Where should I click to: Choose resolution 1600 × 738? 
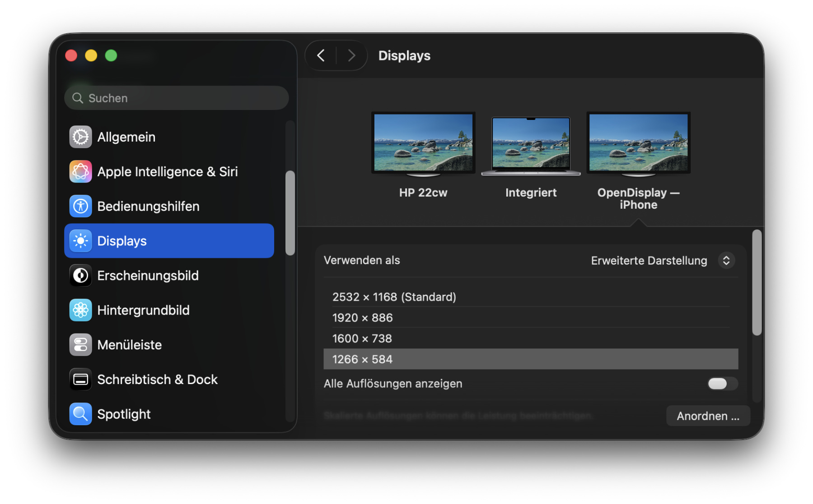tap(531, 339)
